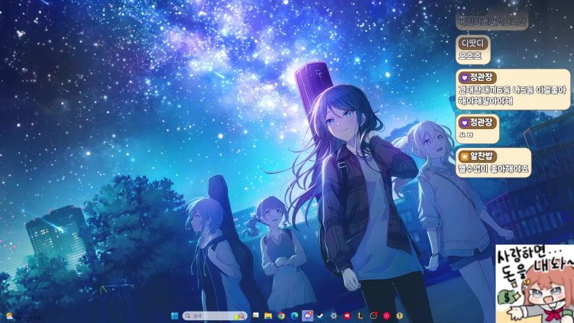The height and width of the screenshot is (323, 574).
Task: Click the 쩔수없이 좋아해야죠 chat message
Action: point(493,169)
